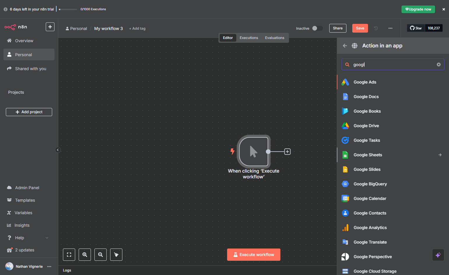
Task: Click Add tag next to workflow name
Action: pos(137,29)
